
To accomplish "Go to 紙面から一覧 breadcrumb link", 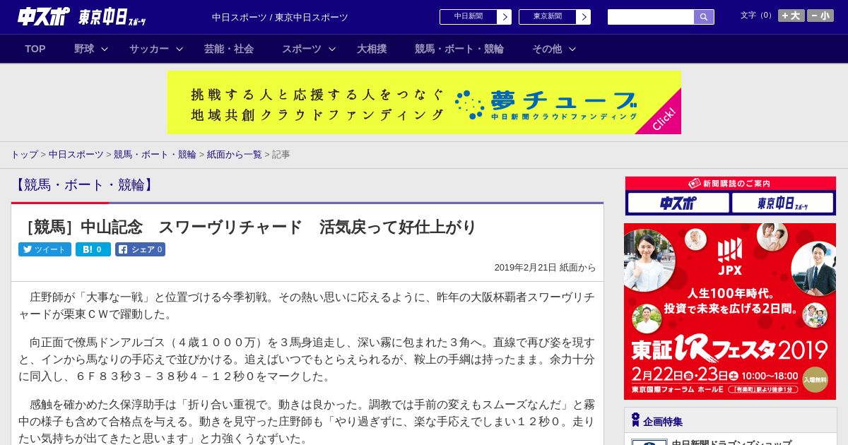I will (234, 154).
